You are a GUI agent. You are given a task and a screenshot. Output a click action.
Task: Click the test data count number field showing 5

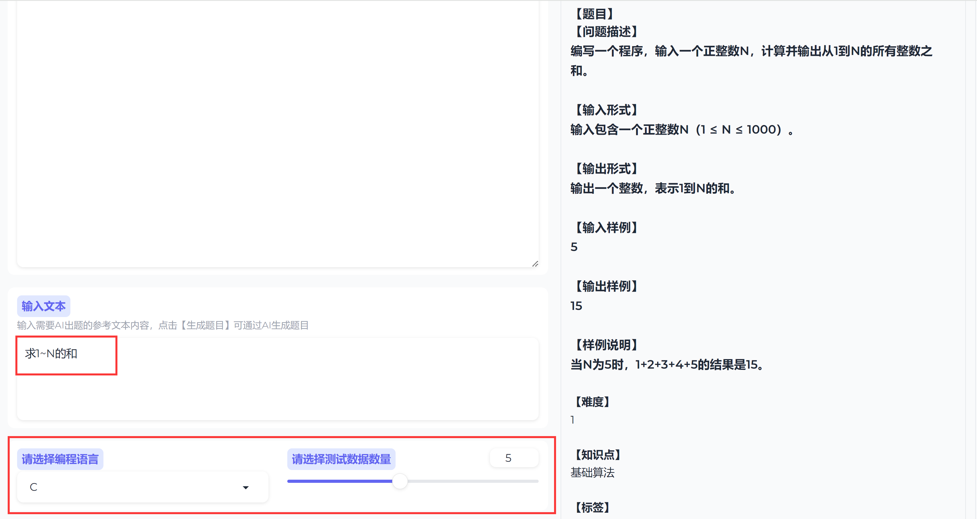(514, 458)
